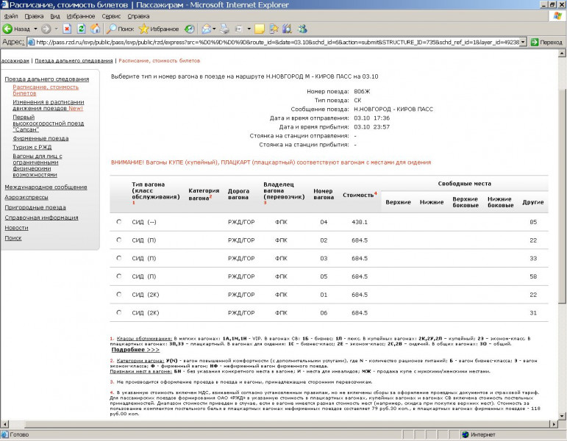Select the СИД (П) wagon 03 radio button

(x=119, y=258)
